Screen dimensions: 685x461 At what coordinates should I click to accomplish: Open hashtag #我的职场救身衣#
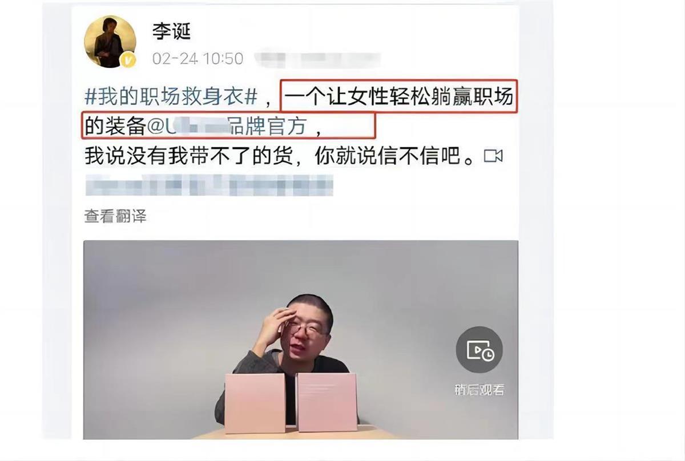(171, 98)
